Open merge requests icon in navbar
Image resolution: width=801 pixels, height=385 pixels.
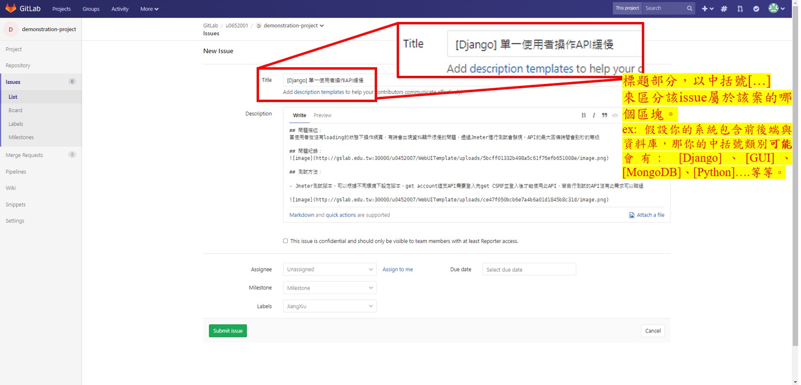pyautogui.click(x=740, y=9)
